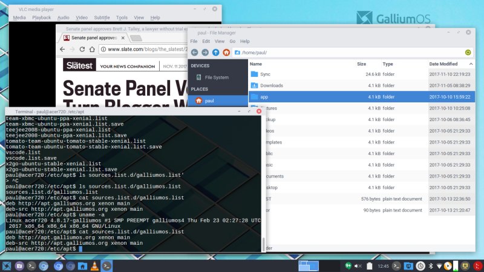Open the GalliumOS application menu in the taskbar
This screenshot has width=484, height=272.
(6, 266)
